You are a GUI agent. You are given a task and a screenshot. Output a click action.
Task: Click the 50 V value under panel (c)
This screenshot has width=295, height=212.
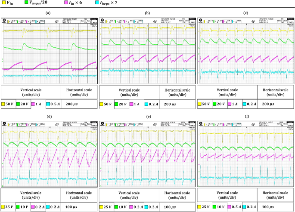(x=206, y=104)
